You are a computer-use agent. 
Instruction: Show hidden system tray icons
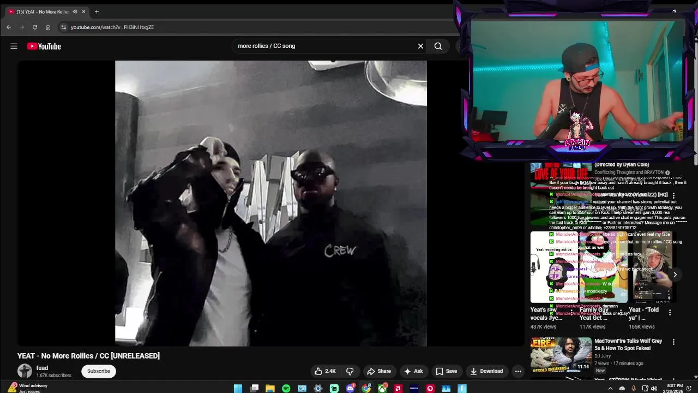tap(610, 388)
